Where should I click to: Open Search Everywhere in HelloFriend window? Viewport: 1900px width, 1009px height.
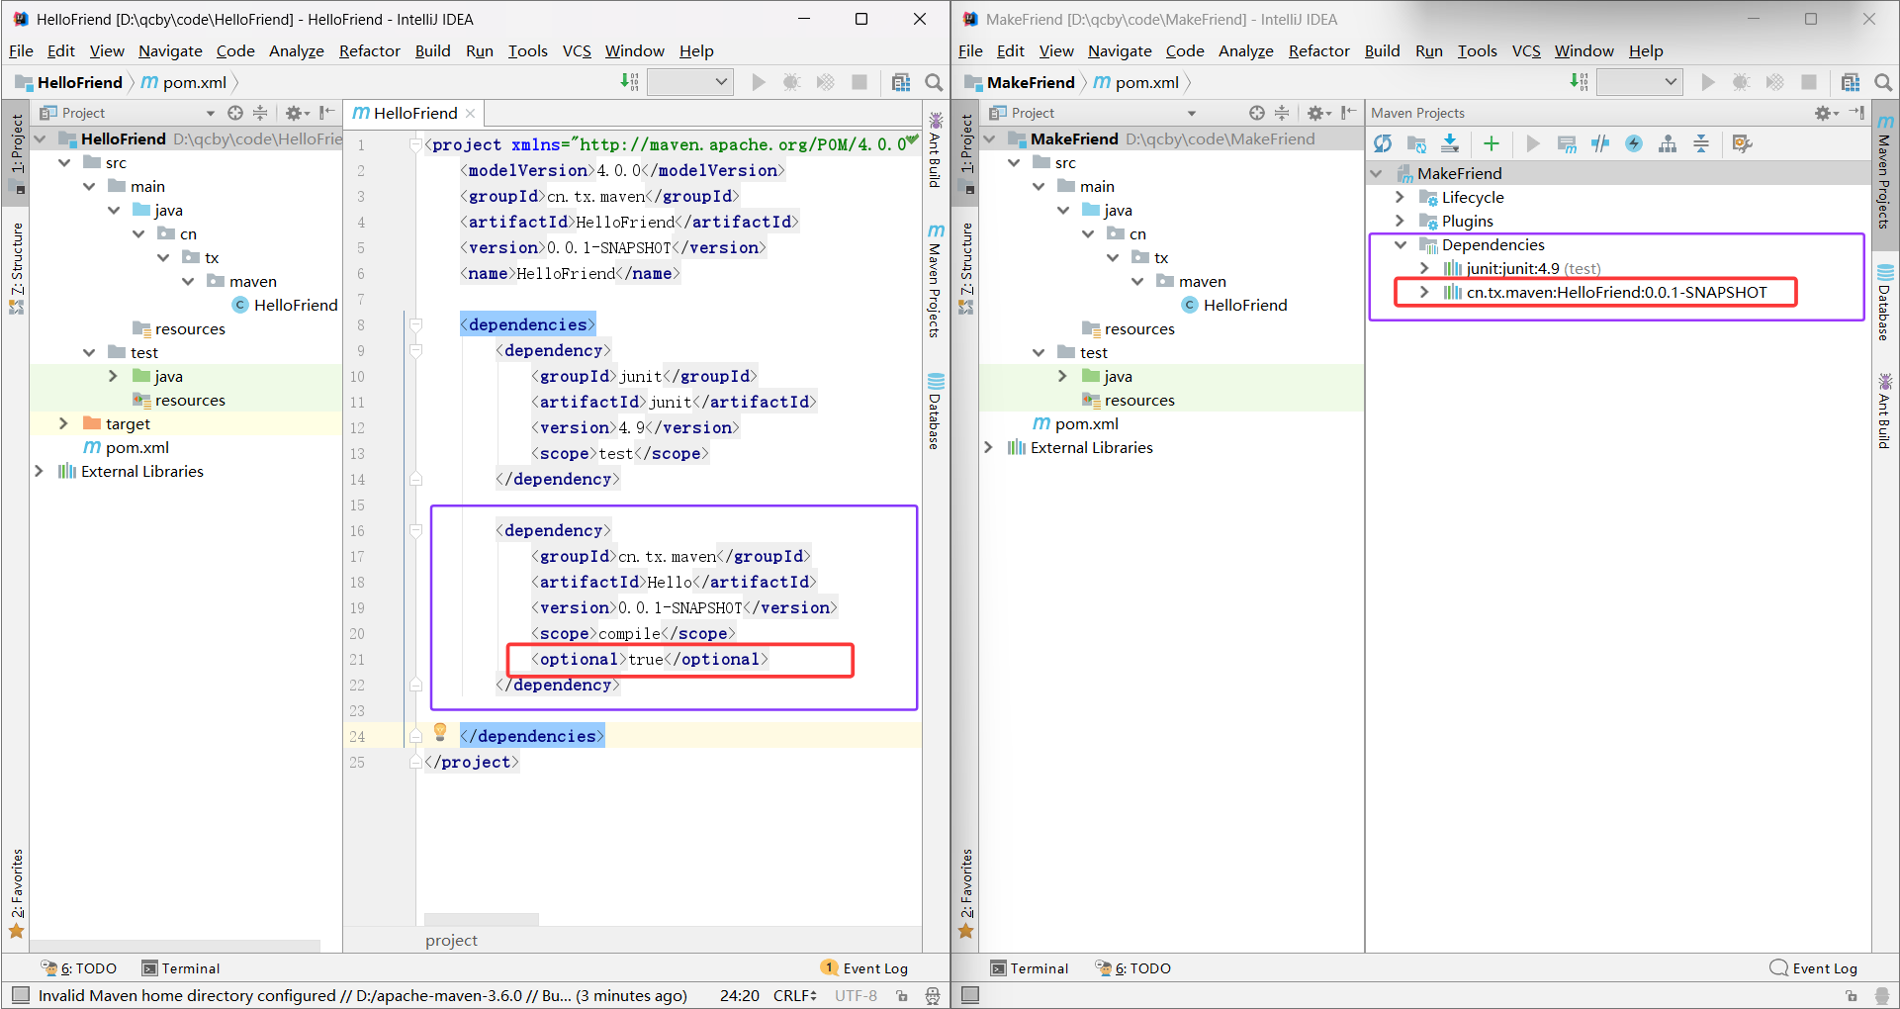pyautogui.click(x=934, y=82)
